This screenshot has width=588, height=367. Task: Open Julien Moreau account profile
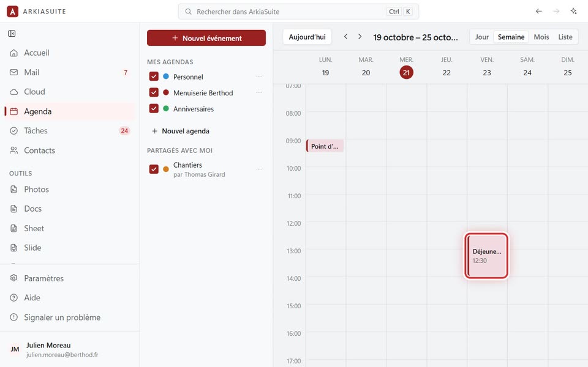[x=70, y=349]
